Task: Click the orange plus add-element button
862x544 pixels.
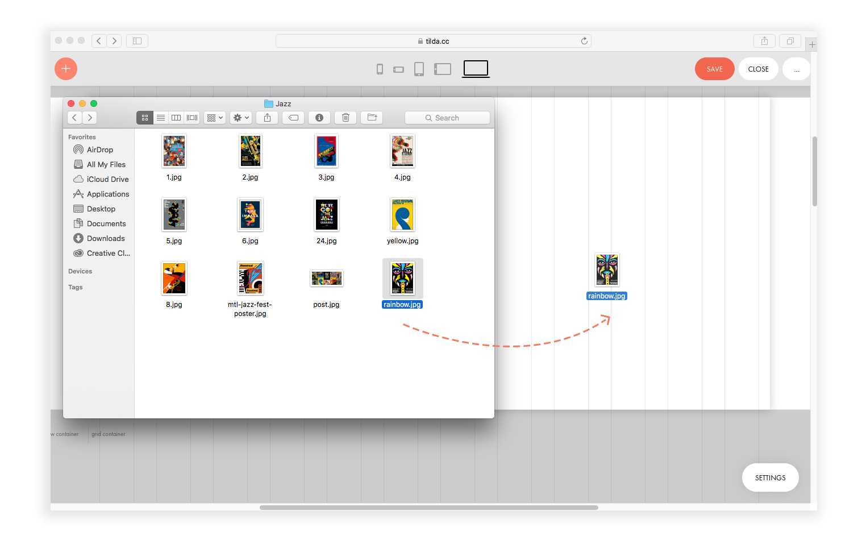Action: coord(66,69)
